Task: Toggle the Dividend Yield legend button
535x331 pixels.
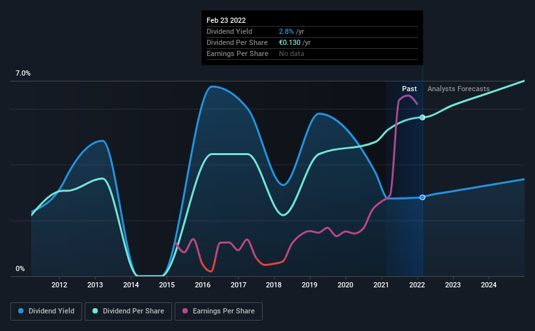Action: [x=46, y=311]
